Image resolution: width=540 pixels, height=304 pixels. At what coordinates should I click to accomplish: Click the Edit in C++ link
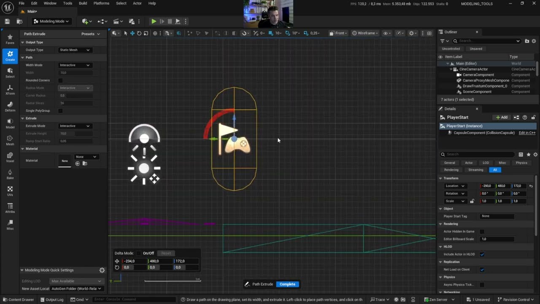527,133
